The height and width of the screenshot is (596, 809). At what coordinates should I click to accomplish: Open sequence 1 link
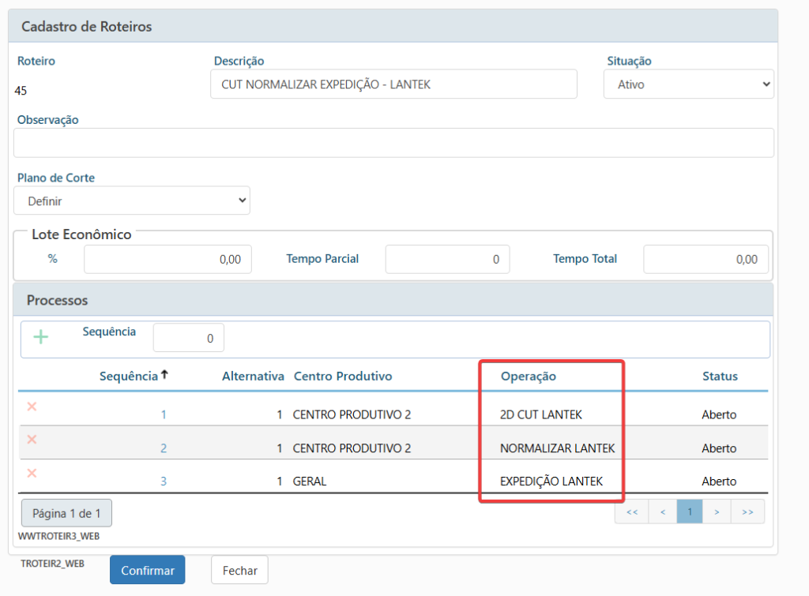click(164, 414)
